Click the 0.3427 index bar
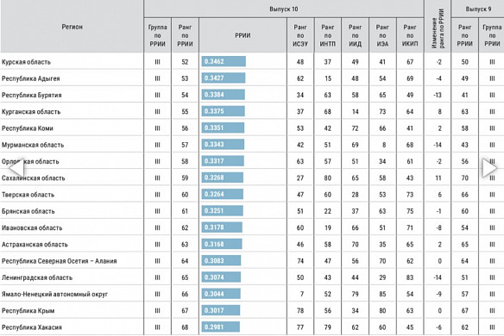The width and height of the screenshot is (504, 336). pyautogui.click(x=224, y=78)
